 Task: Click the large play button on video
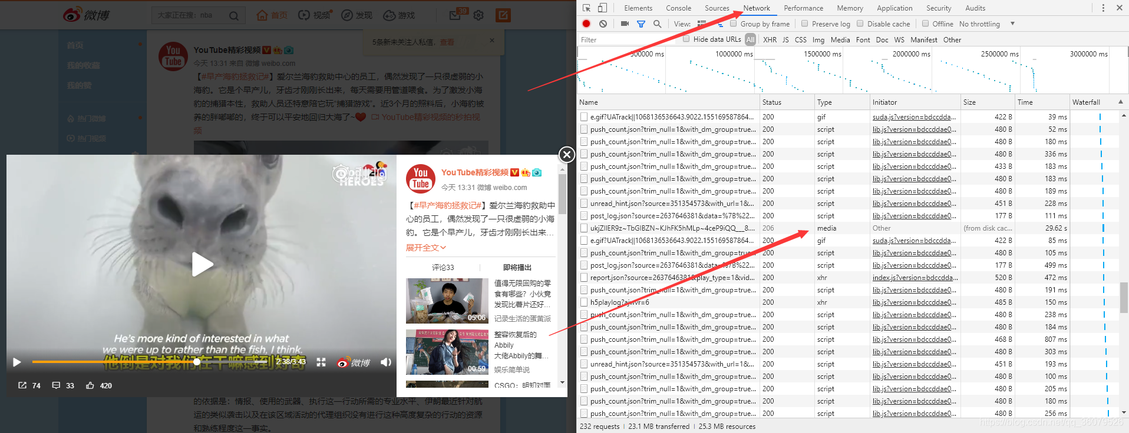click(202, 264)
